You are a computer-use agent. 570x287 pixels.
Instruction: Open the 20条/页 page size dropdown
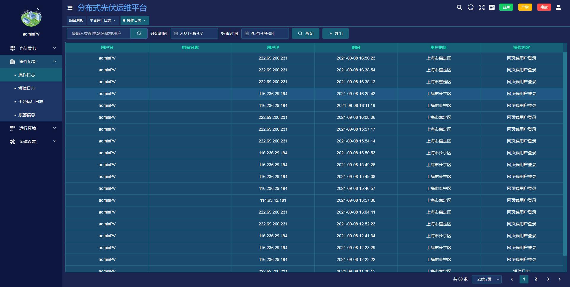pos(487,279)
